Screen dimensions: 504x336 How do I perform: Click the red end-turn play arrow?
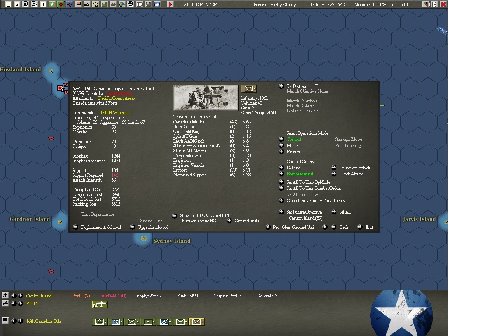coord(170,4)
